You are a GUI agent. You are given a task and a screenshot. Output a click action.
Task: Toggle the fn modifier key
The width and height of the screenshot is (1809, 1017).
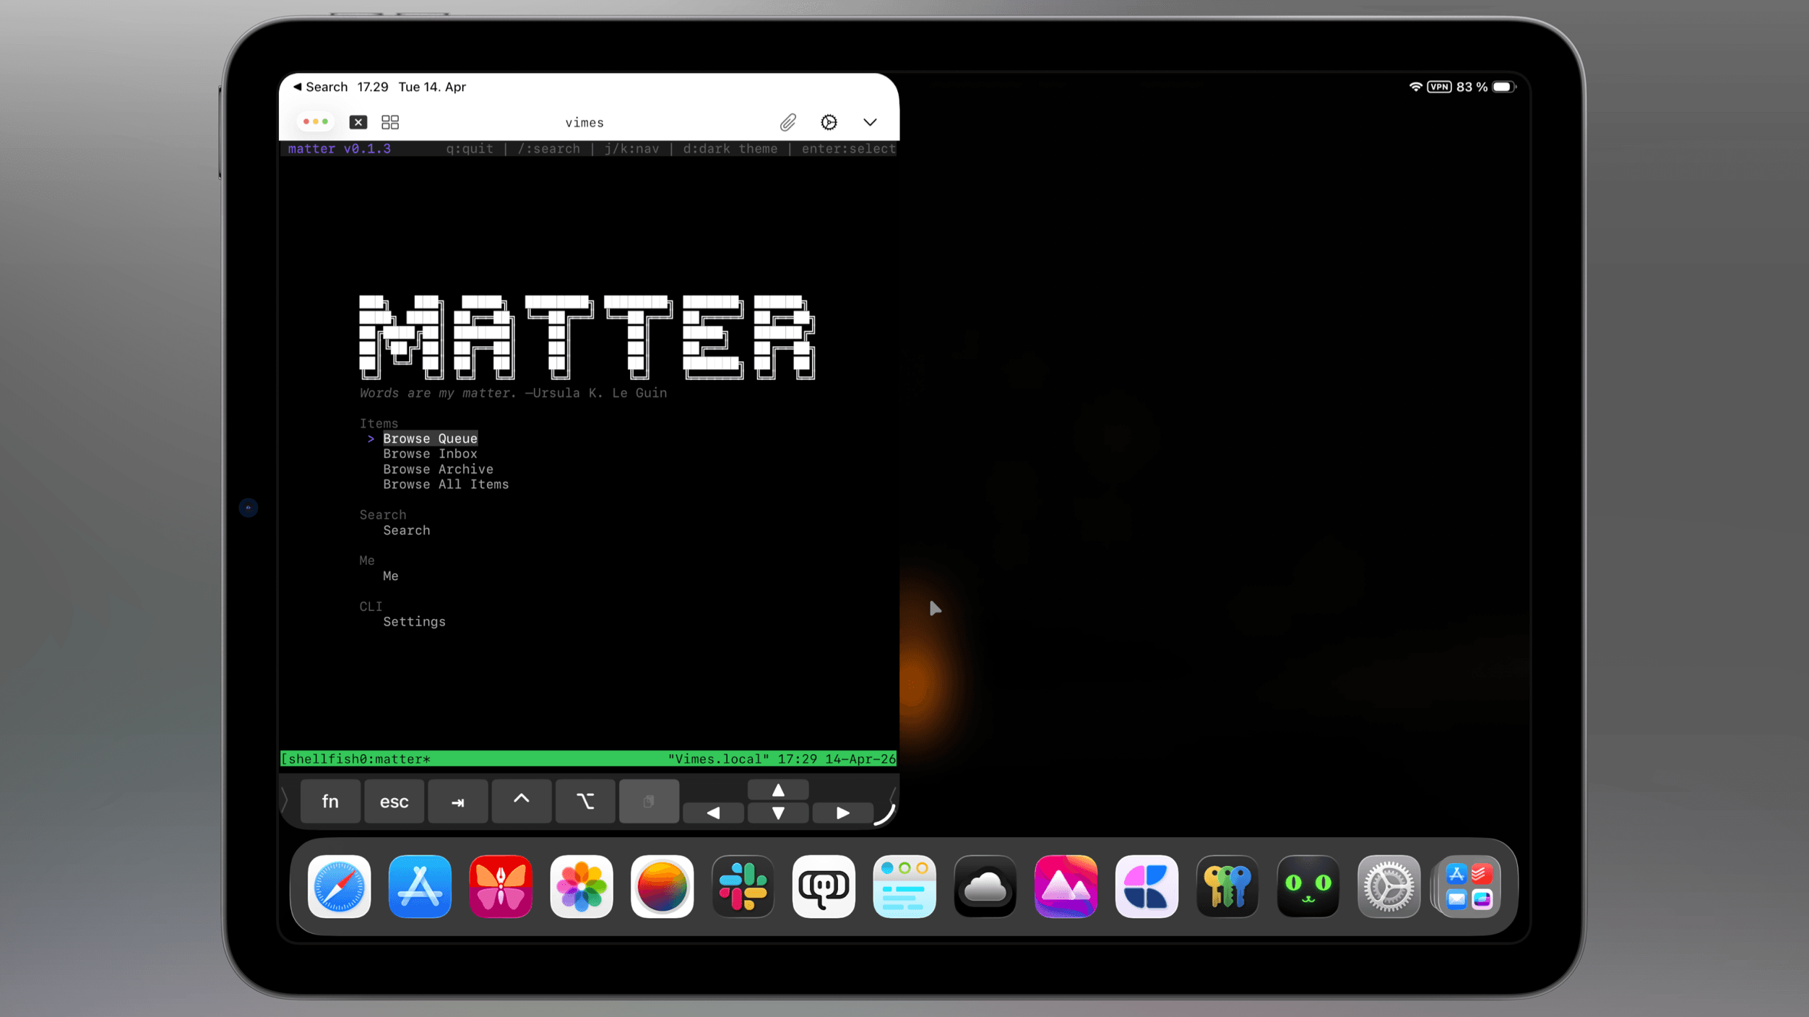coord(330,801)
